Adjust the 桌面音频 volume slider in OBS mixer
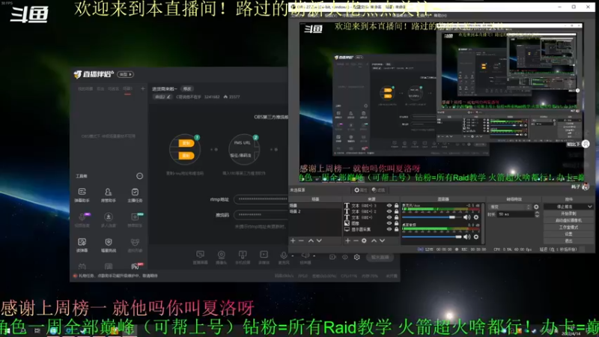599x337 pixels. tap(431, 237)
